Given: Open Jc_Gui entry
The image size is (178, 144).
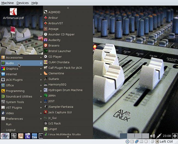Looking at the screenshot, I should point(68,118).
